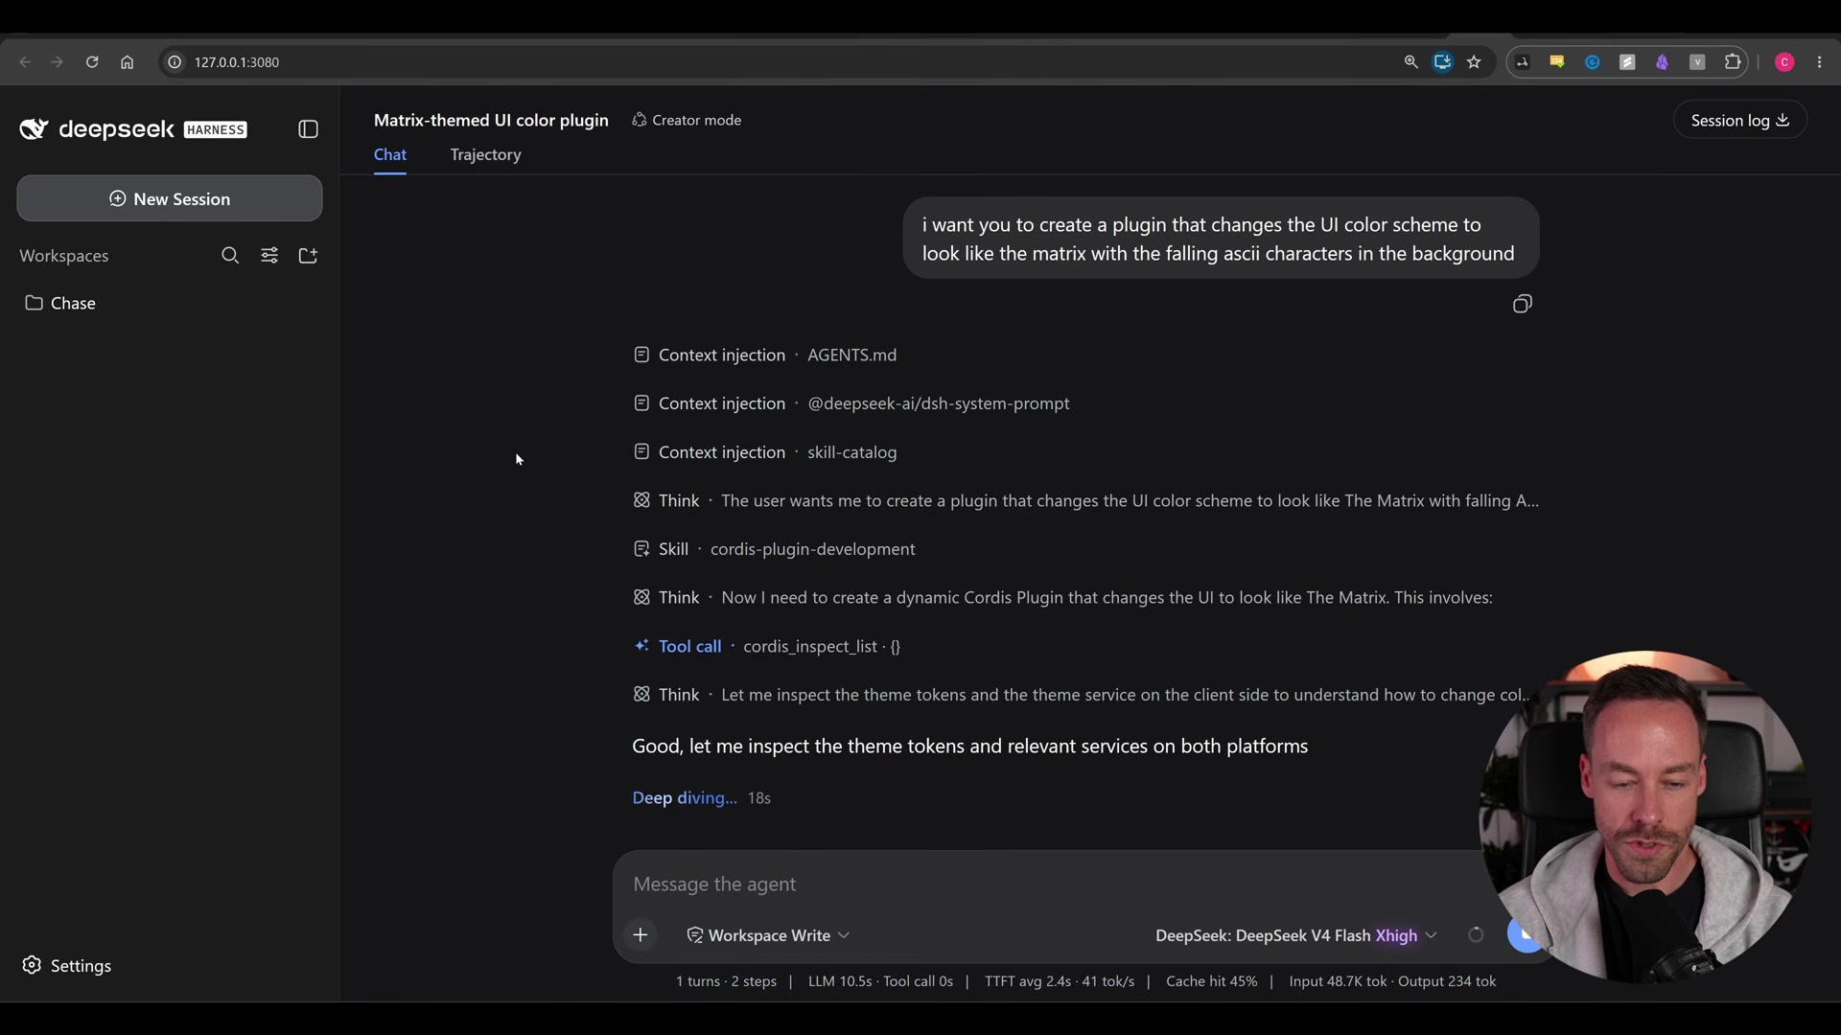Viewport: 1841px width, 1035px height.
Task: Start a New Session
Action: (x=170, y=198)
